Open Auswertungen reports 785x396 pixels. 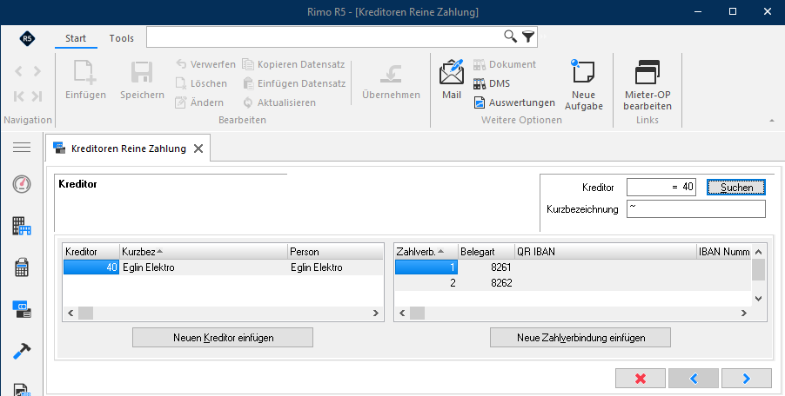(514, 102)
